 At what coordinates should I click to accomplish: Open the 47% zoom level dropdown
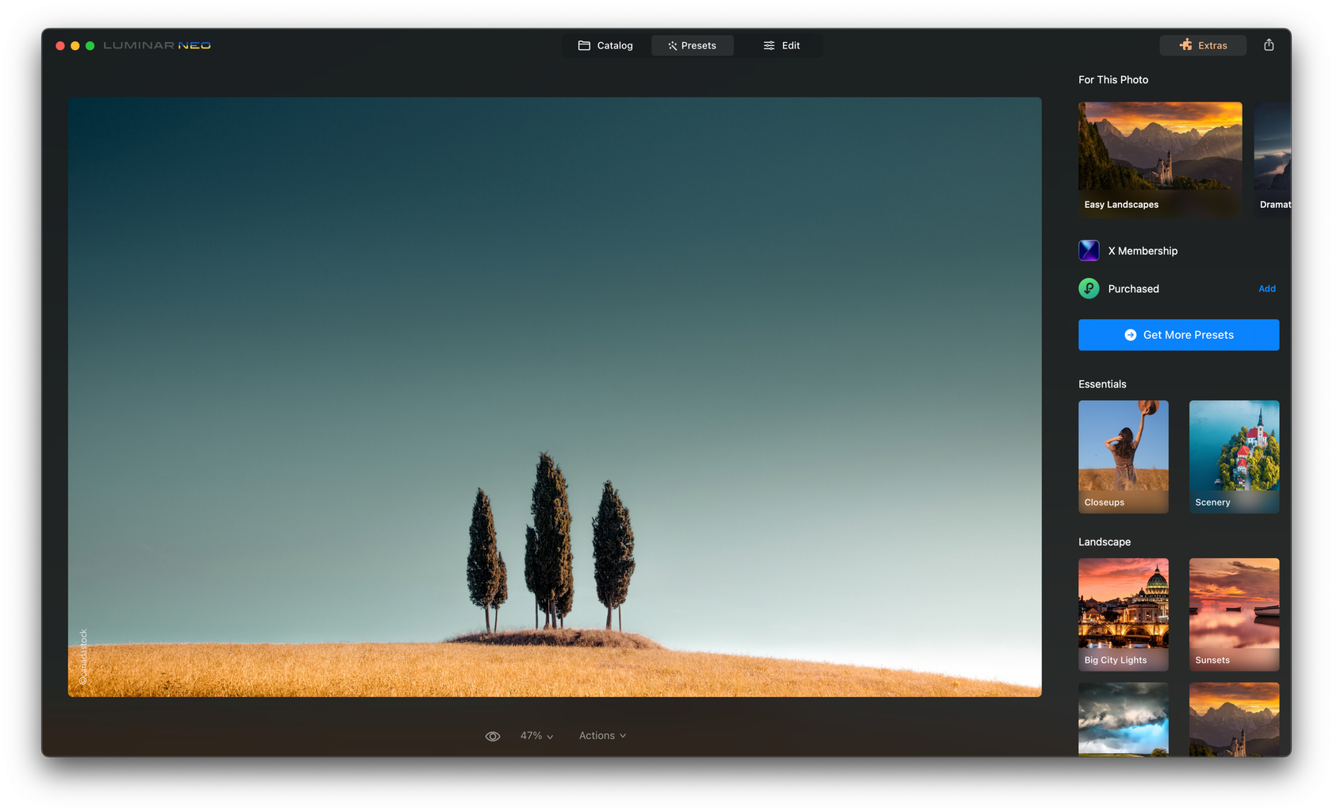pyautogui.click(x=536, y=736)
